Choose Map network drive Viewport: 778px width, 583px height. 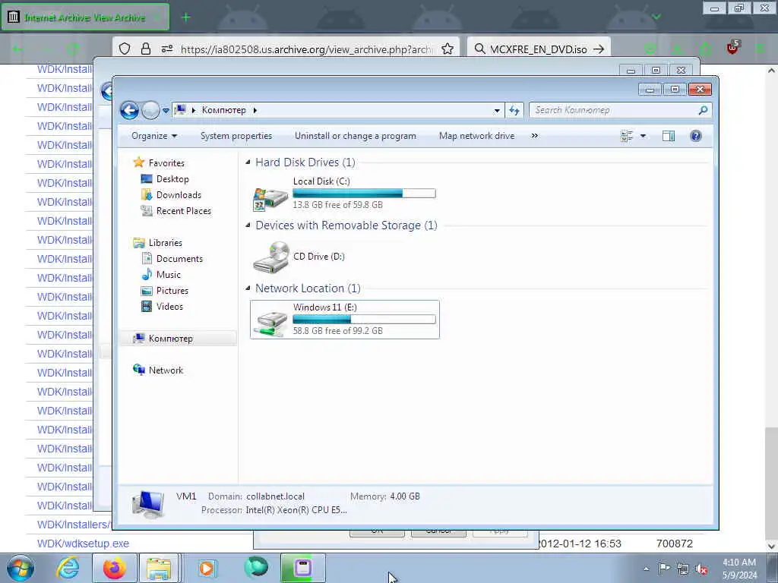click(x=476, y=136)
